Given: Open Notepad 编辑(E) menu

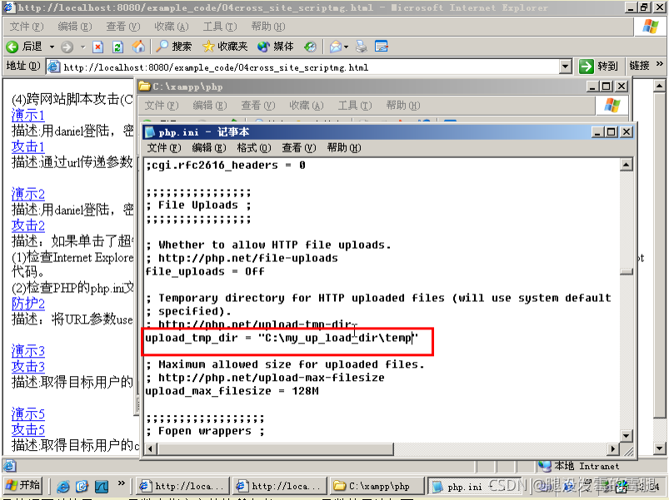Looking at the screenshot, I should coord(208,148).
